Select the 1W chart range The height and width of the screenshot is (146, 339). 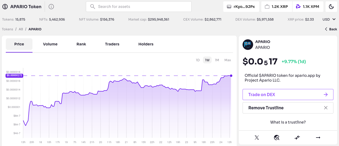point(207,60)
